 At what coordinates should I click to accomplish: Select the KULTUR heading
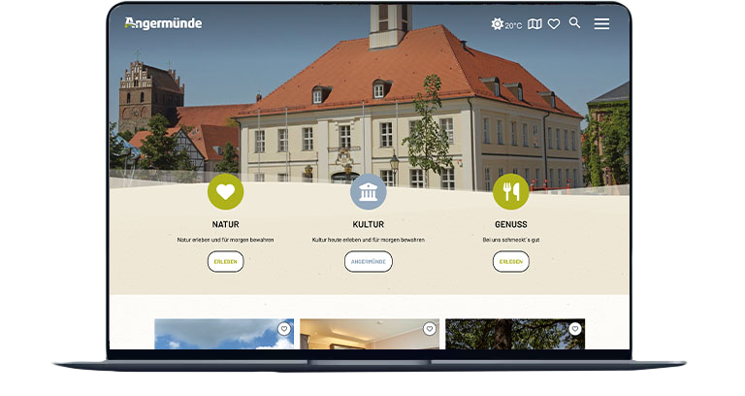[369, 224]
